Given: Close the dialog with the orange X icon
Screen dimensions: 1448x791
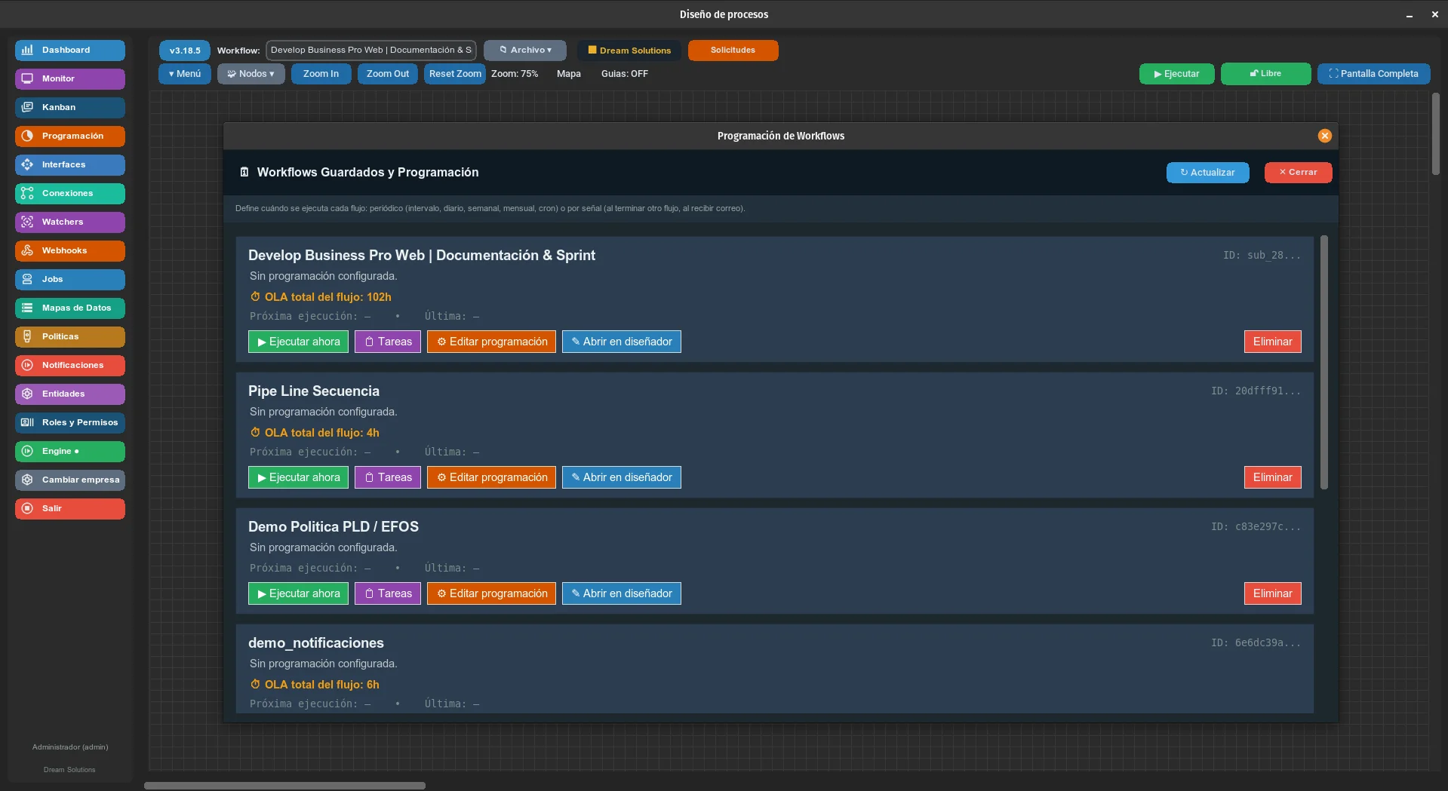Looking at the screenshot, I should [x=1324, y=136].
